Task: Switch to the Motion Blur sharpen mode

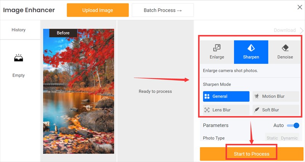Action: (x=276, y=96)
